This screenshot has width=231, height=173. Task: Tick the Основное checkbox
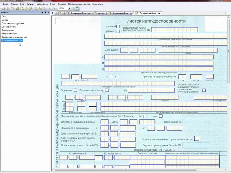click(75, 90)
